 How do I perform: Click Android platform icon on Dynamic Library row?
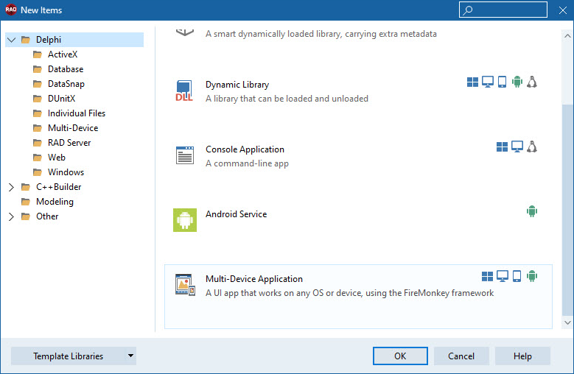pos(517,82)
